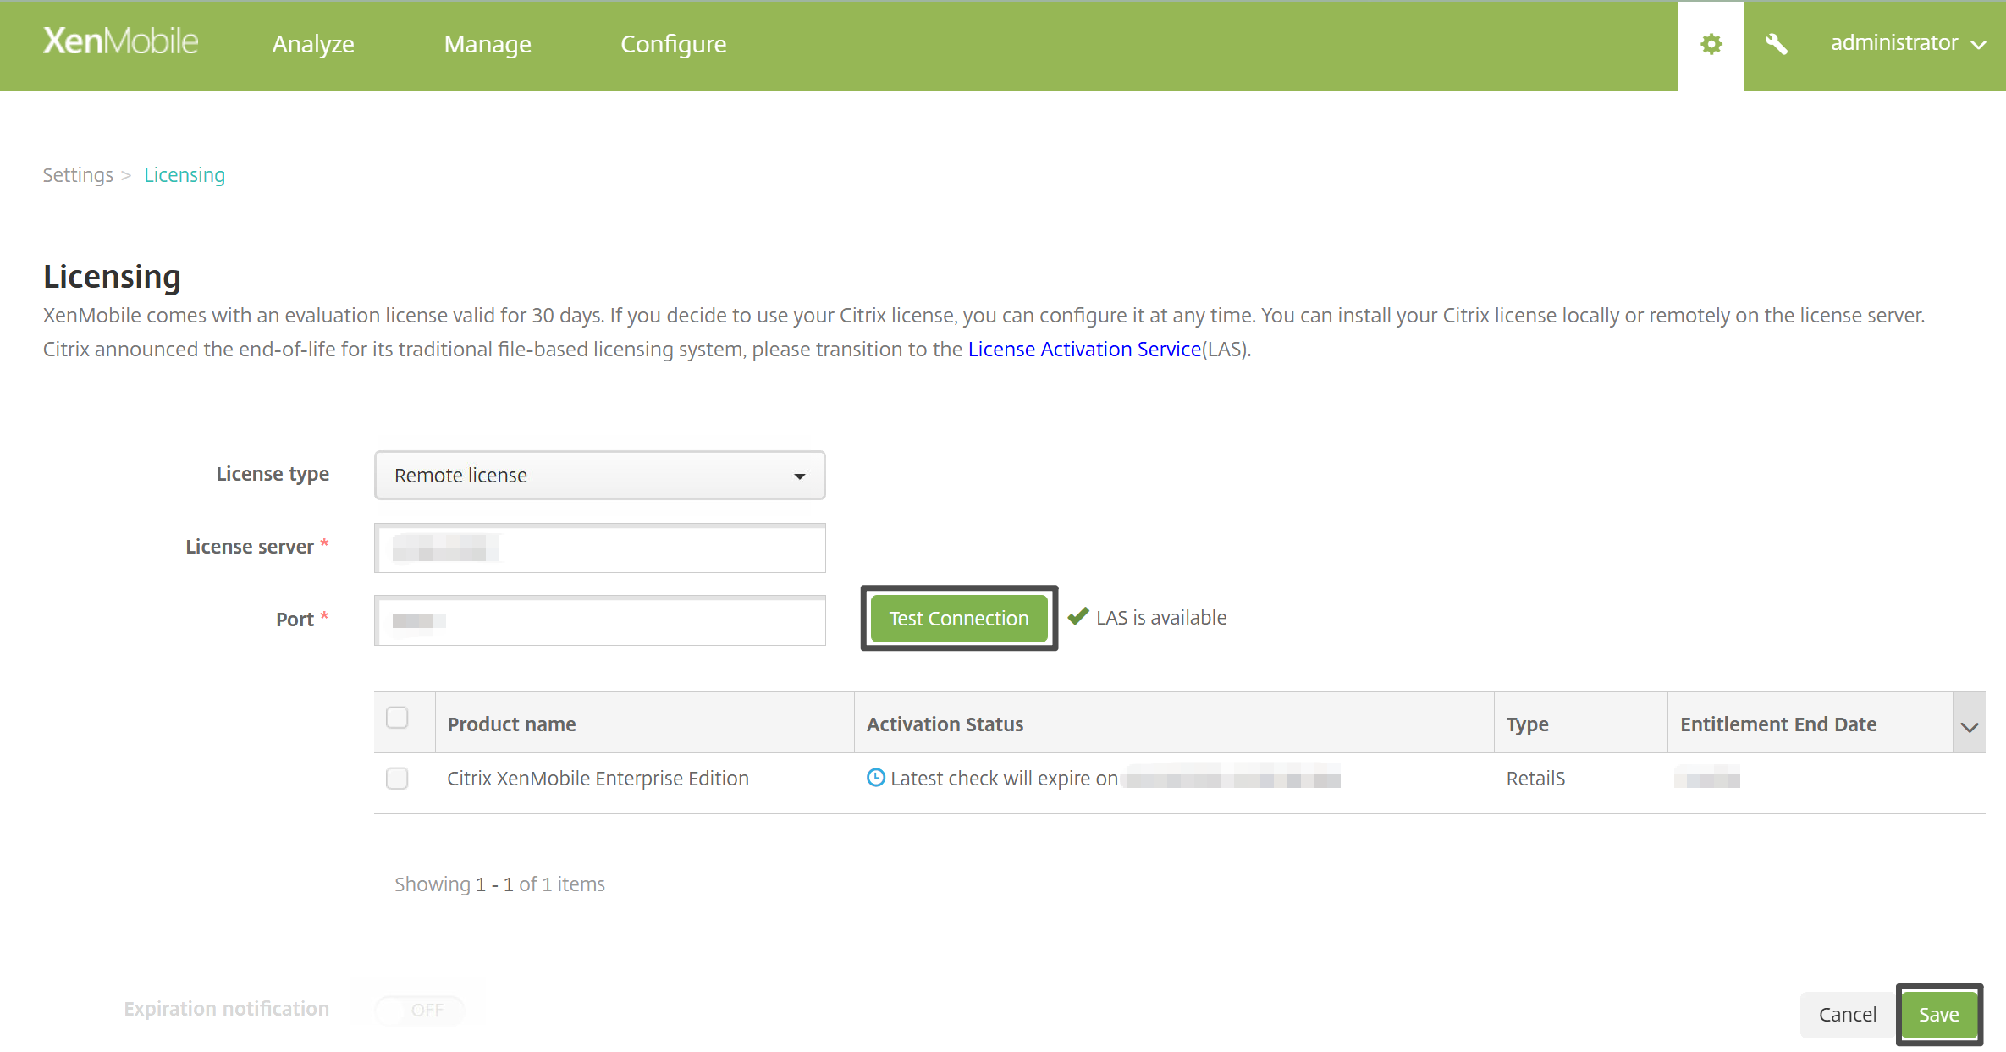Viewport: 2006px width, 1052px height.
Task: Toggle the Expiration notification switch
Action: [x=421, y=1010]
